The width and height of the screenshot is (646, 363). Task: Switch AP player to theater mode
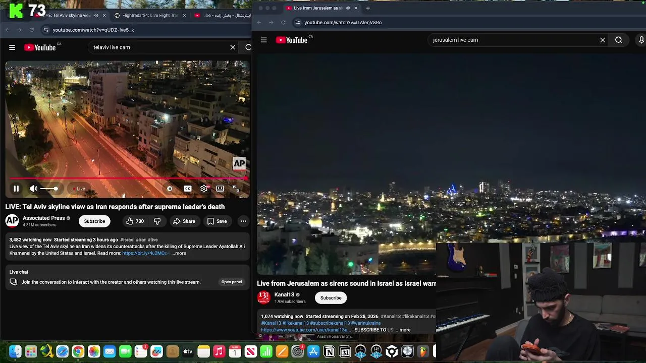click(x=220, y=189)
